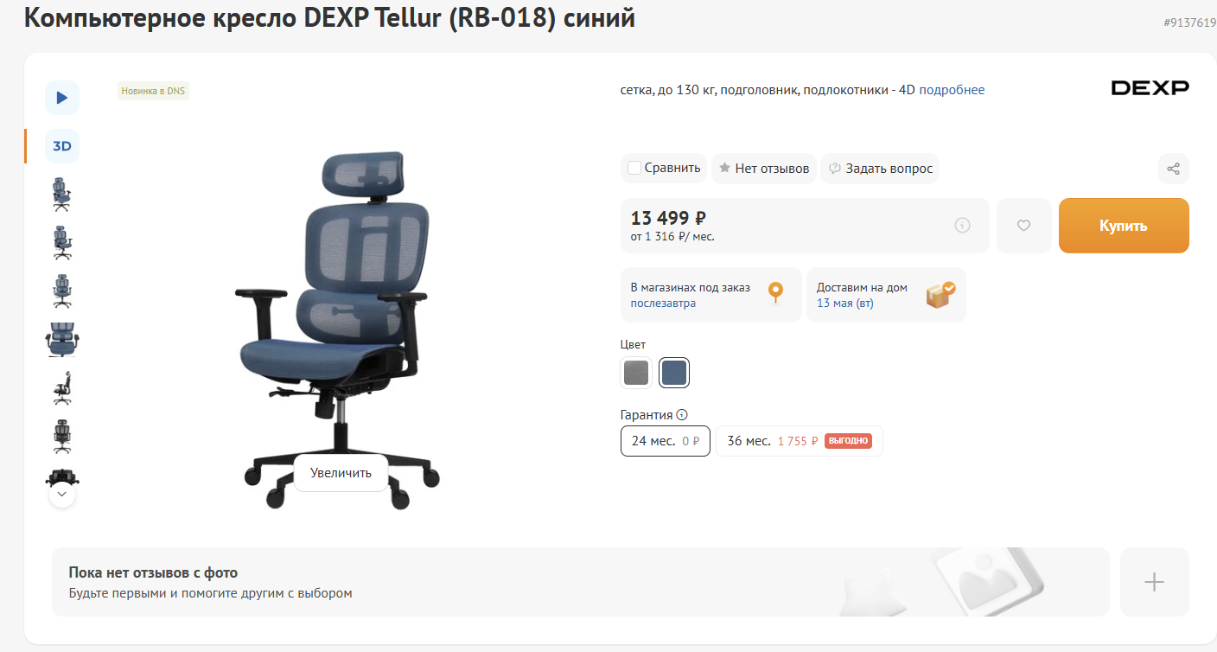Click the plus icon to add photo review
This screenshot has width=1217, height=652.
tap(1154, 582)
